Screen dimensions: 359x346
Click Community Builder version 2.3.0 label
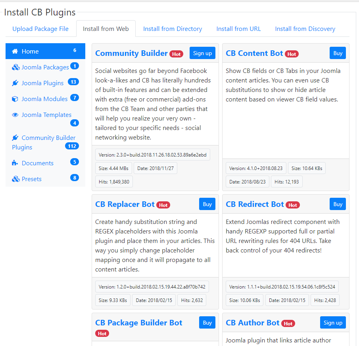[x=152, y=155]
